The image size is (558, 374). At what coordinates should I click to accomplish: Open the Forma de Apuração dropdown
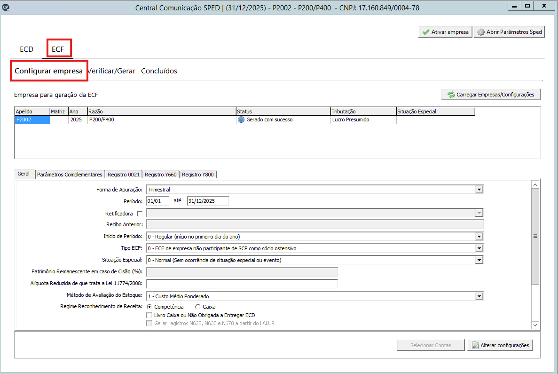479,190
